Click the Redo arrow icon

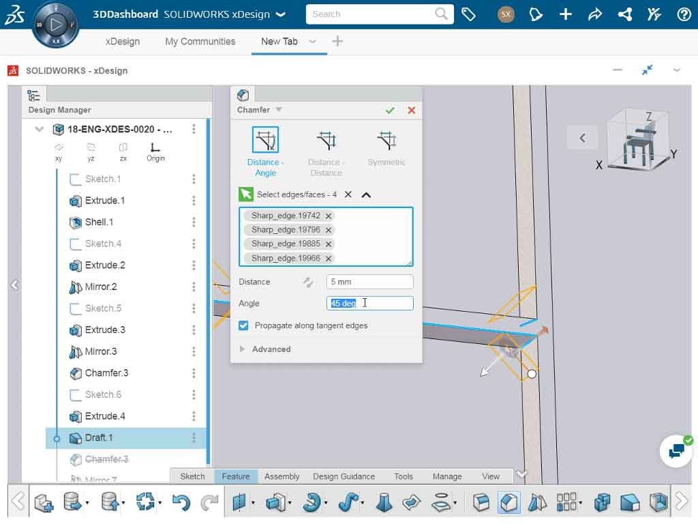208,503
